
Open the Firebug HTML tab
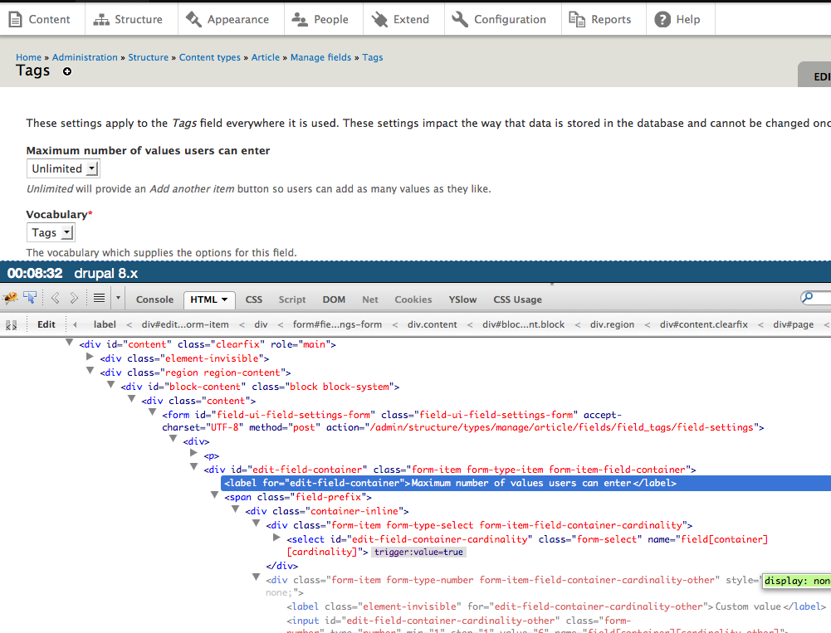[209, 299]
